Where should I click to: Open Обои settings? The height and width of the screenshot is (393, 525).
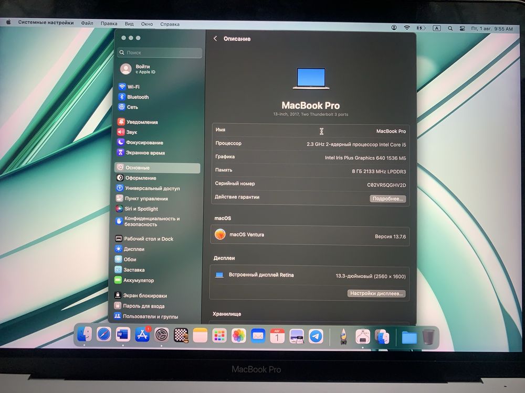pyautogui.click(x=125, y=259)
